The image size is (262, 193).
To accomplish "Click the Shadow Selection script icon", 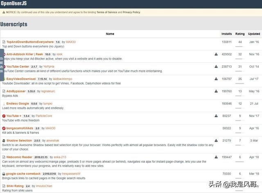I will tap(4, 141).
